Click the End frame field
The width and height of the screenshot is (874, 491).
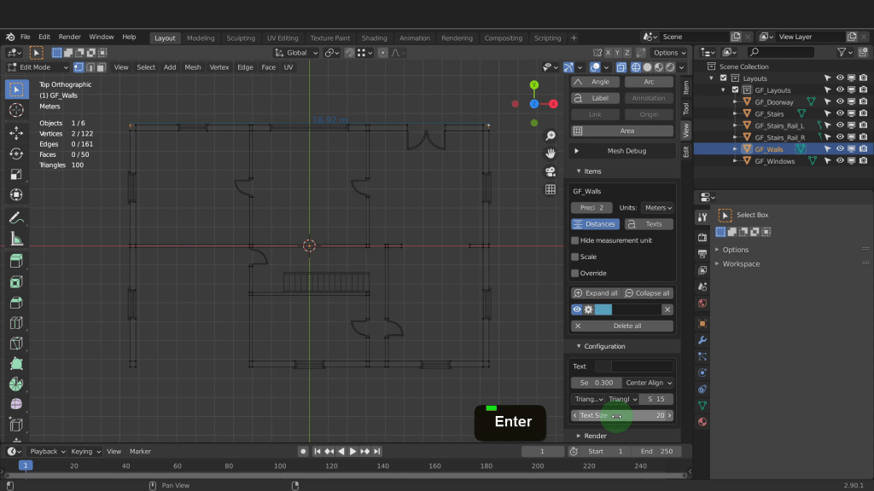(657, 451)
